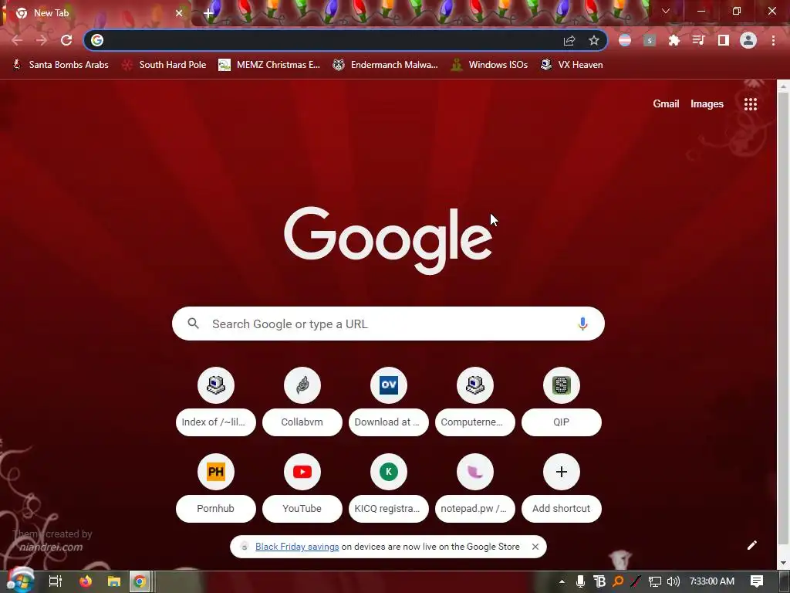Viewport: 790px width, 593px height.
Task: Open the Index of /~lil... shortcut
Action: click(216, 402)
